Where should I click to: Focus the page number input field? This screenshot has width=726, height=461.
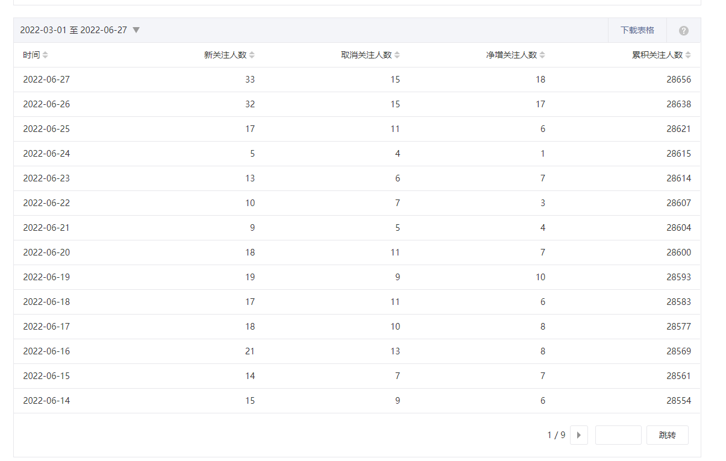click(618, 435)
